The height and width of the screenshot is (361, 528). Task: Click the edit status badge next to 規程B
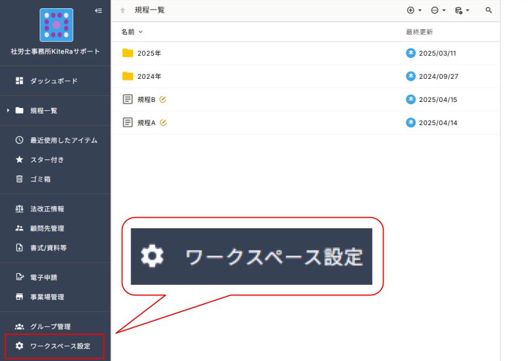163,99
